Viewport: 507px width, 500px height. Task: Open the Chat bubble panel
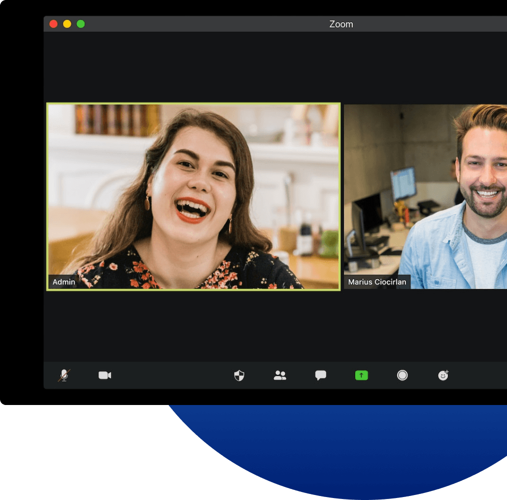[321, 375]
